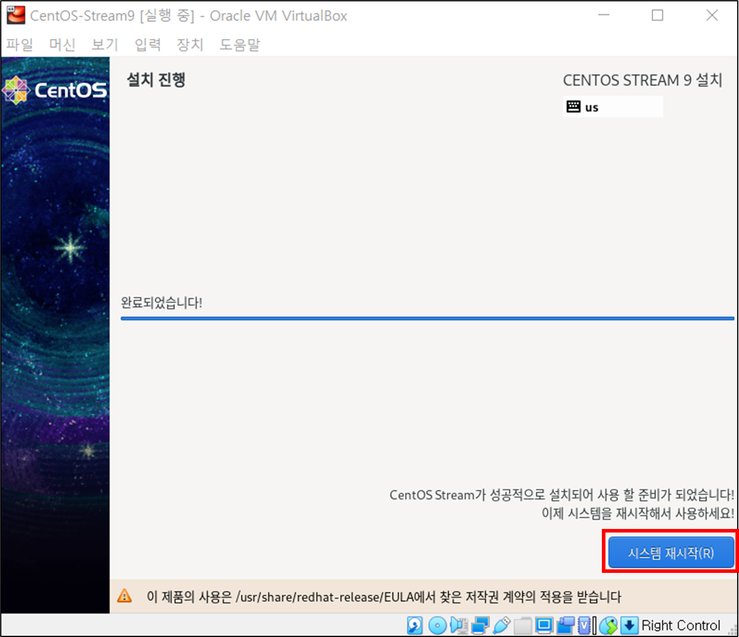Click the keyboard capture arrow icon
This screenshot has width=739, height=637.
coord(629,625)
